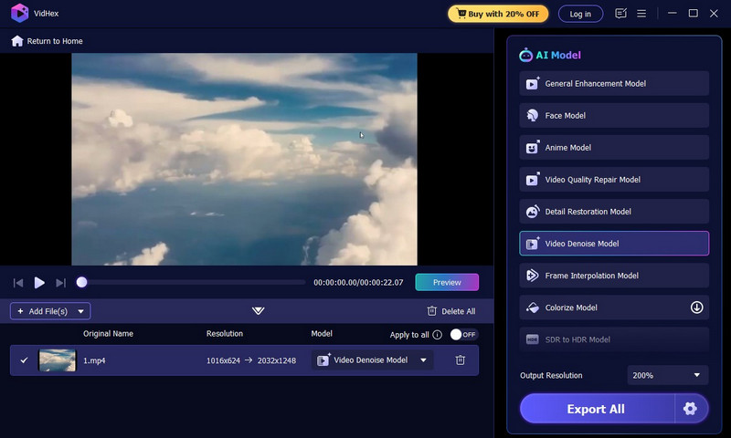Click the 1.mp4 video thumbnail
The image size is (731, 438).
58,360
